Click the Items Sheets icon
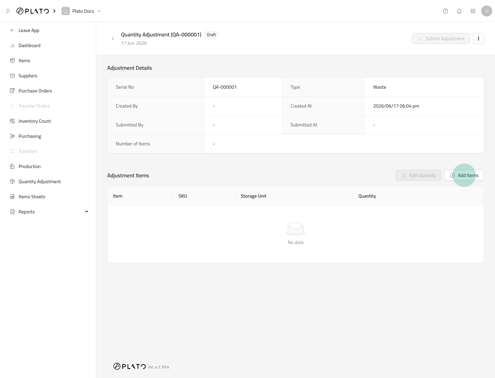The image size is (495, 378). [12, 197]
